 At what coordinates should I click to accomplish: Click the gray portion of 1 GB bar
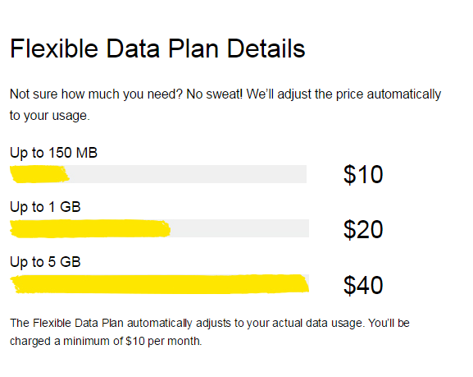tap(240, 228)
